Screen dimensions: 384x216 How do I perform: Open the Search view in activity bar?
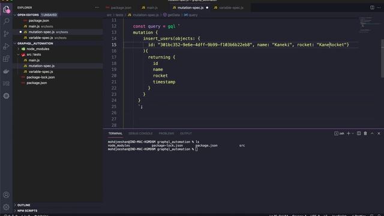[6, 22]
